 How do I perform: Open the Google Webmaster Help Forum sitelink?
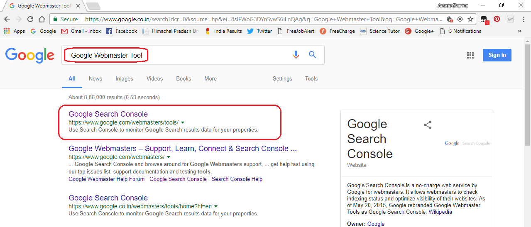[107, 179]
